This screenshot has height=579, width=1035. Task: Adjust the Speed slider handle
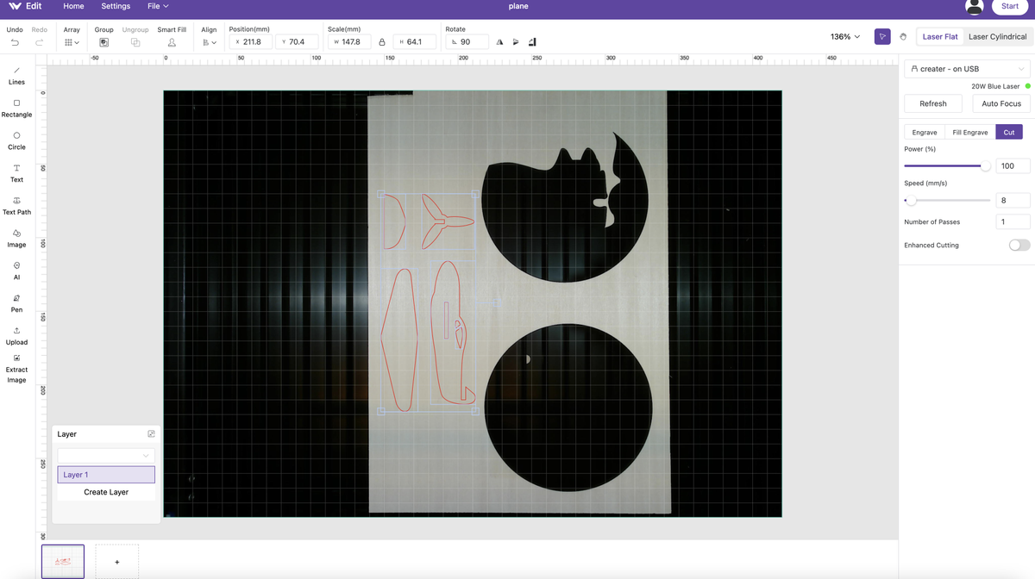[910, 201]
